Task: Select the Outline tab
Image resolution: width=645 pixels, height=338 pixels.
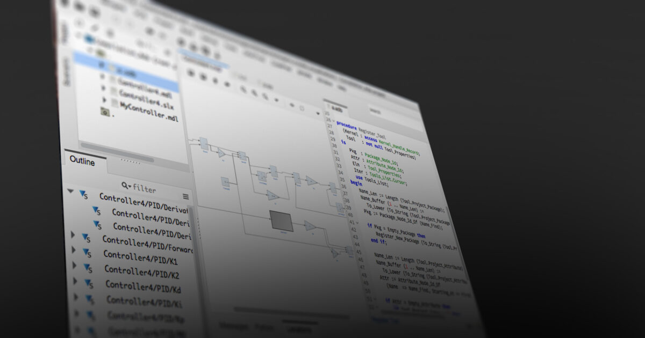Action: [x=82, y=162]
